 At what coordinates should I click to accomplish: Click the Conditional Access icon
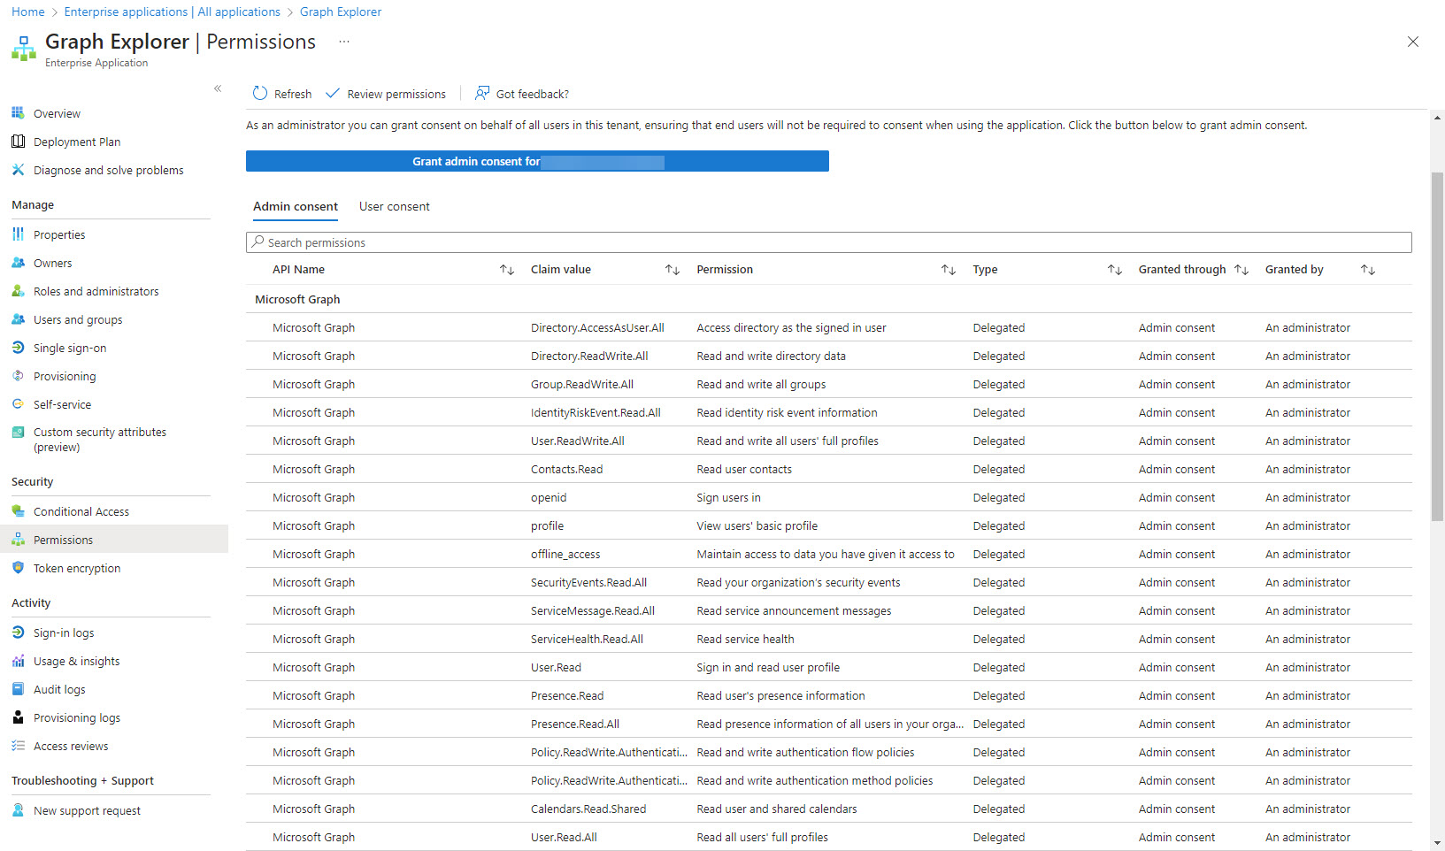click(18, 511)
